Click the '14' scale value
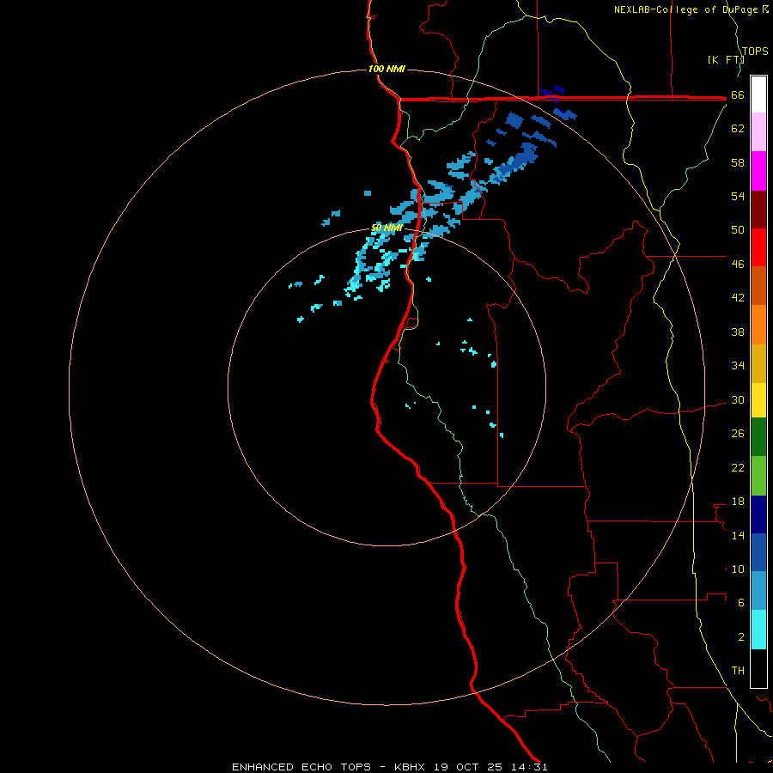773x773 pixels. [738, 535]
